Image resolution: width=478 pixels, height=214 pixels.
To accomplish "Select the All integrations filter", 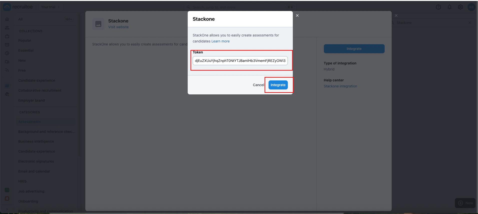I will [x=46, y=19].
